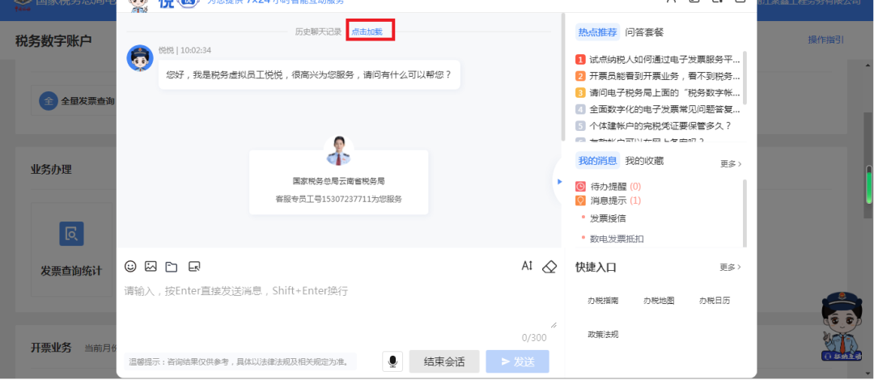The width and height of the screenshot is (874, 380).
Task: Select the 热点推荐 tab
Action: [597, 32]
